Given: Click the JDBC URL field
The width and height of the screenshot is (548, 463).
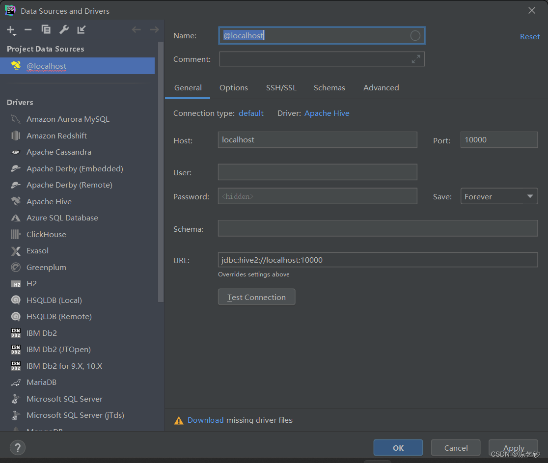Looking at the screenshot, I should [378, 260].
